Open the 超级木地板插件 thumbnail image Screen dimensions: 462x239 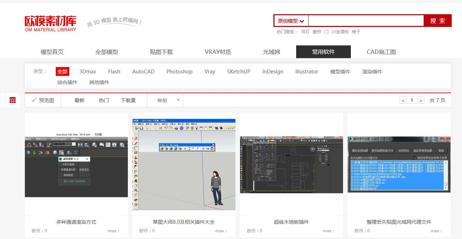[x=292, y=165]
